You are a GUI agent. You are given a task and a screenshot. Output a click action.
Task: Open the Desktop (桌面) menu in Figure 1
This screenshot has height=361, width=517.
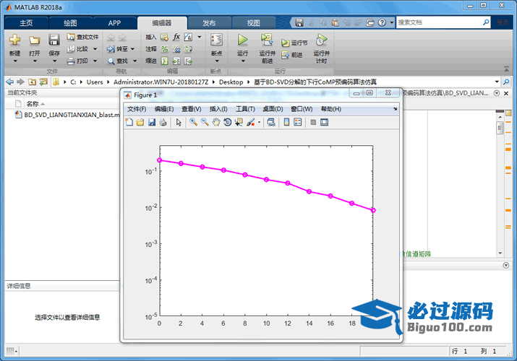pyautogui.click(x=273, y=109)
